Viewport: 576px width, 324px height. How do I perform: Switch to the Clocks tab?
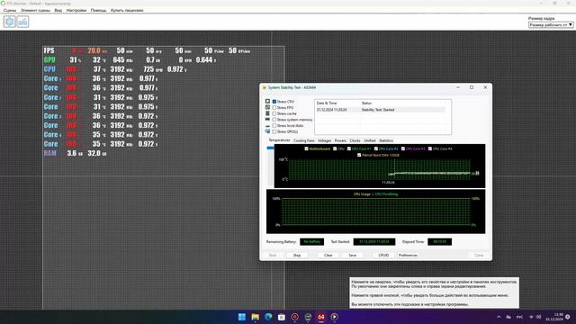(x=355, y=140)
